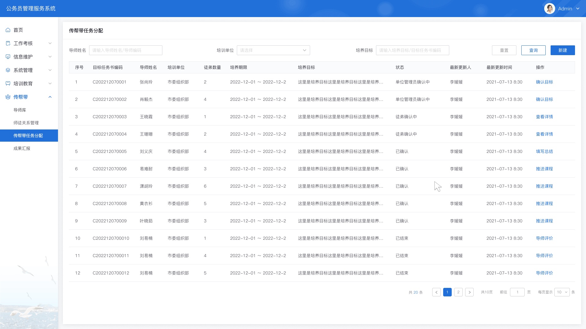Image resolution: width=586 pixels, height=329 pixels.
Task: Click 确认目标 link in row 1
Action: pos(544,82)
